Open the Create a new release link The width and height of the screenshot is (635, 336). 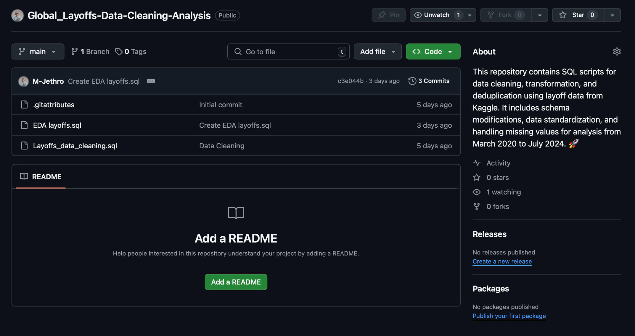point(502,262)
